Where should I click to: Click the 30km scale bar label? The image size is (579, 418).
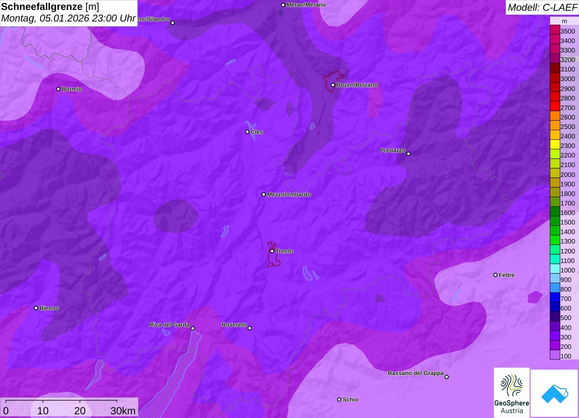point(123,411)
